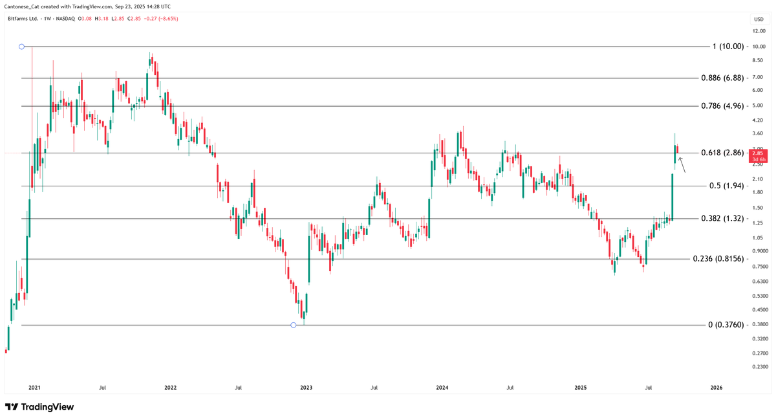
Task: Click the 'Bitfarms Ltd.' symbol name
Action: (23, 19)
